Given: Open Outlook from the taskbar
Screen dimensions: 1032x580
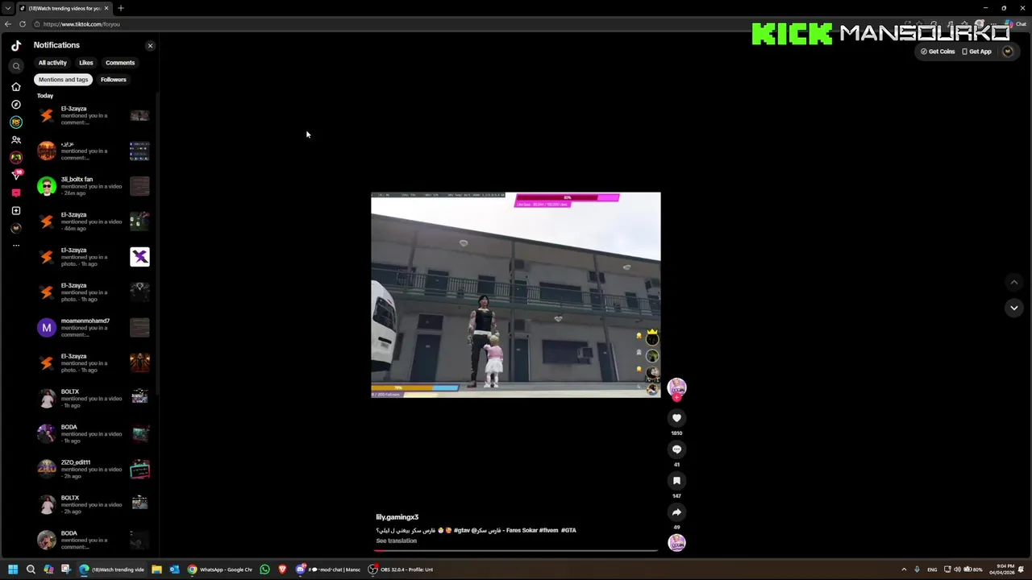Looking at the screenshot, I should (174, 570).
